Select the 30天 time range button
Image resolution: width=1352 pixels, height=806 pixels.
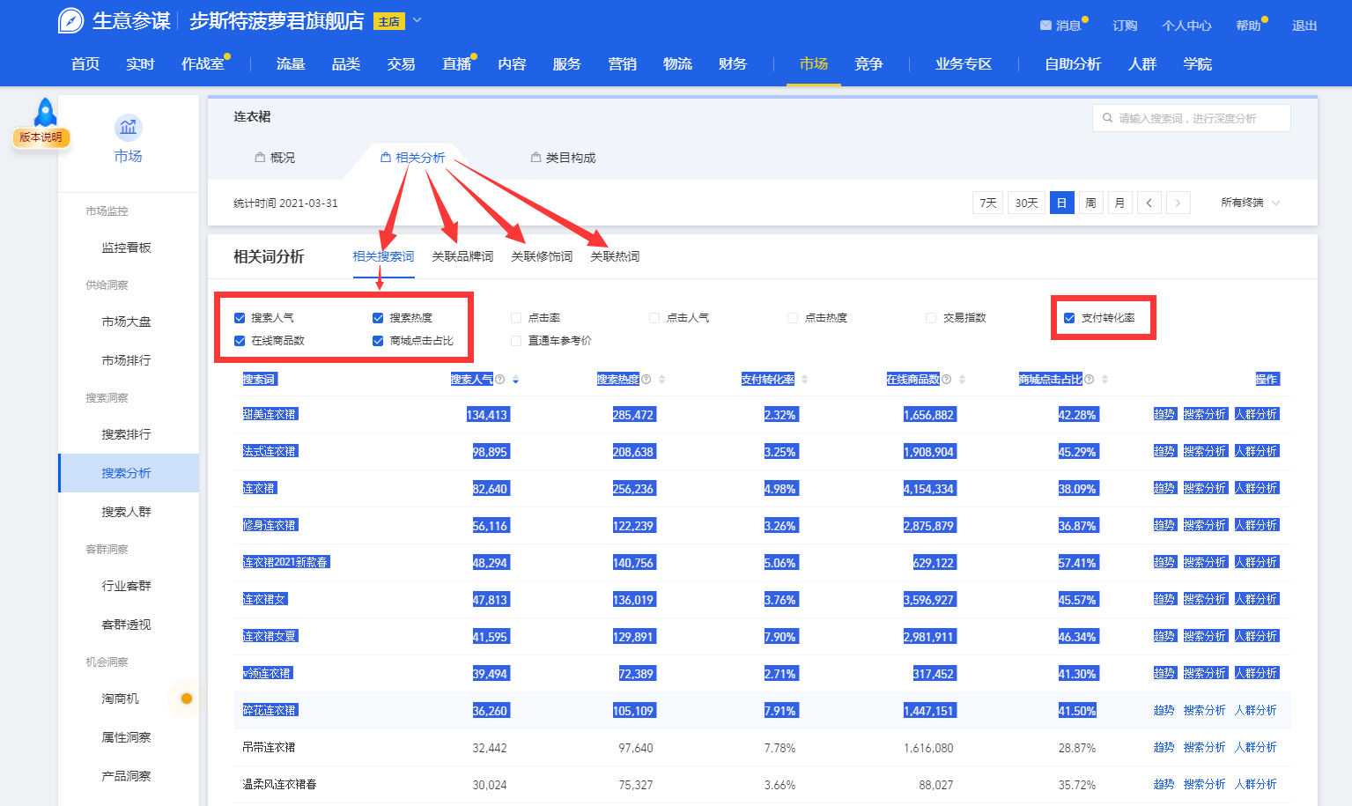click(x=1026, y=203)
